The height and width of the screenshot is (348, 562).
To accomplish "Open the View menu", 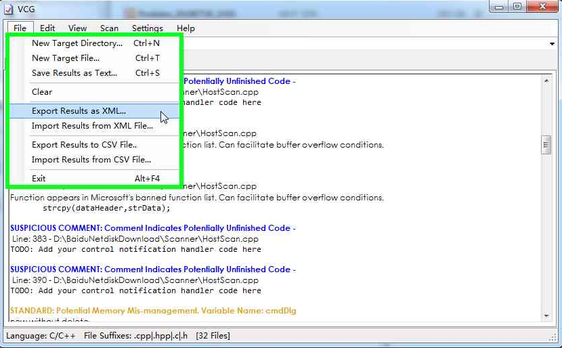I will coord(77,28).
